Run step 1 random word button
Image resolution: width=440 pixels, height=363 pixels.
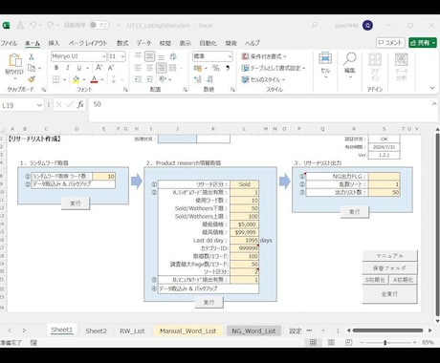click(76, 203)
